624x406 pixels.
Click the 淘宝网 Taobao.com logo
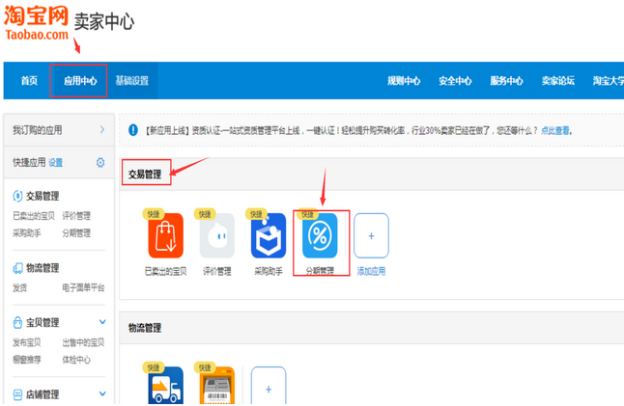tap(36, 23)
